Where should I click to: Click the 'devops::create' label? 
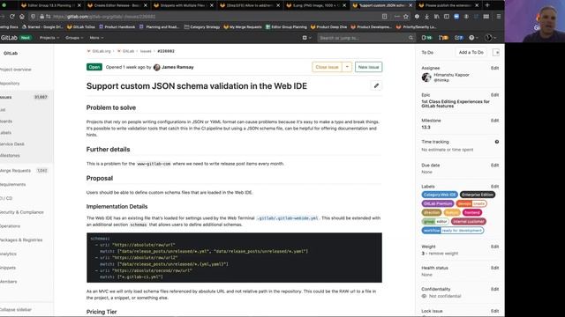pyautogui.click(x=471, y=203)
